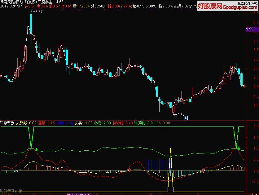Click the 3.74 low price annotation
This screenshot has width=259, height=195.
click(181, 115)
